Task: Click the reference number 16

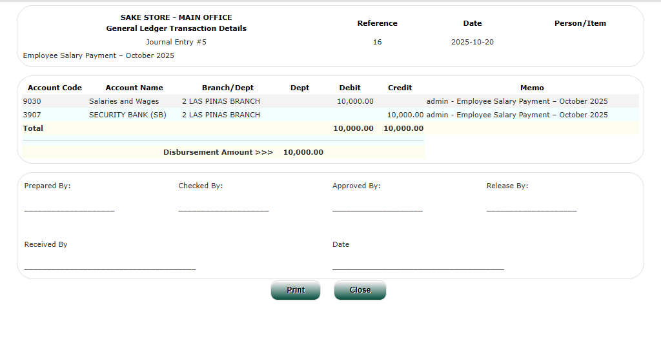Action: click(x=377, y=42)
